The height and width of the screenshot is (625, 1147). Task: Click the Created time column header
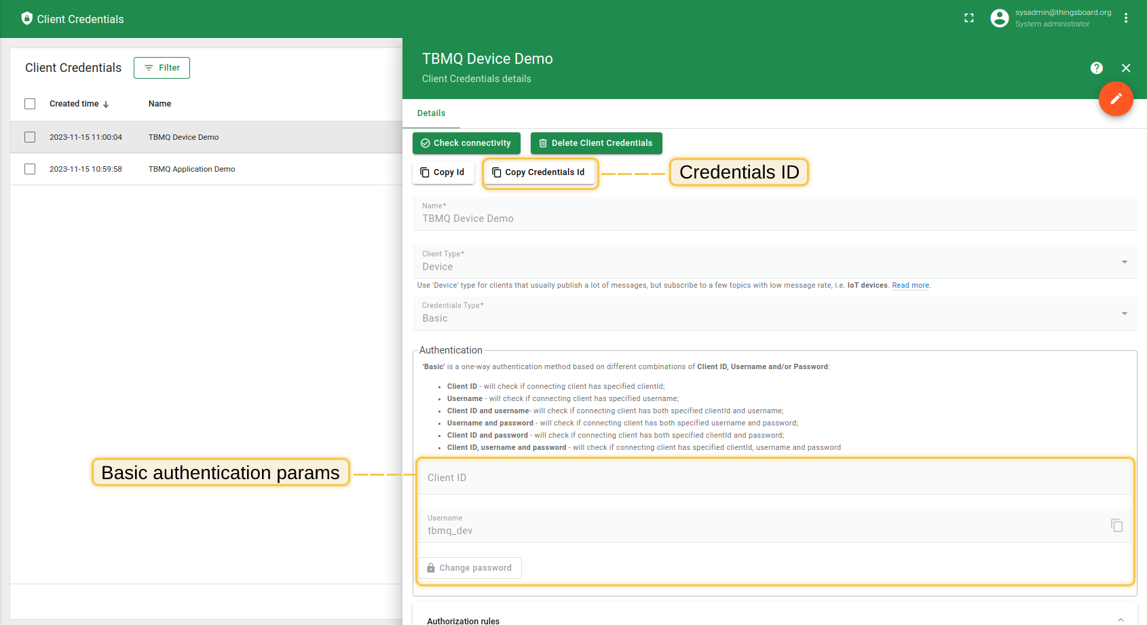(74, 104)
